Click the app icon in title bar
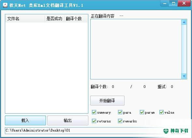This screenshot has height=138, width=192. (x=5, y=5)
